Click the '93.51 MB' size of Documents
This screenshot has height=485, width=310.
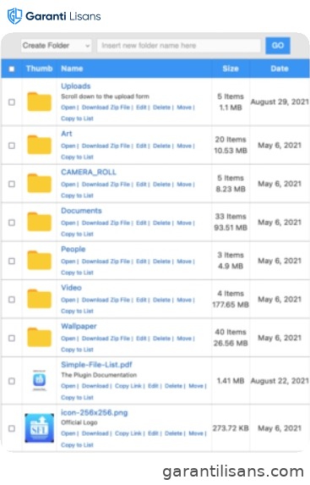(231, 228)
